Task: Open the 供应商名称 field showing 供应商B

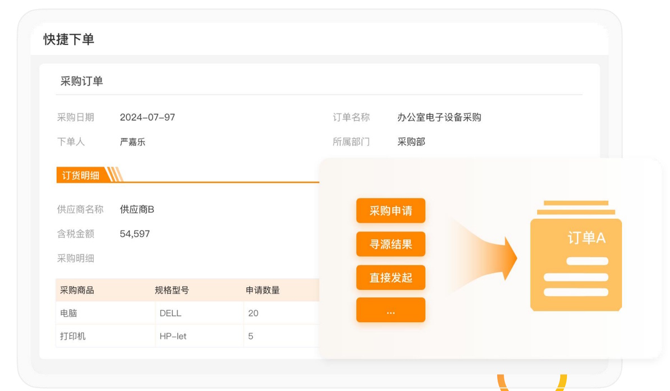Action: coord(137,209)
